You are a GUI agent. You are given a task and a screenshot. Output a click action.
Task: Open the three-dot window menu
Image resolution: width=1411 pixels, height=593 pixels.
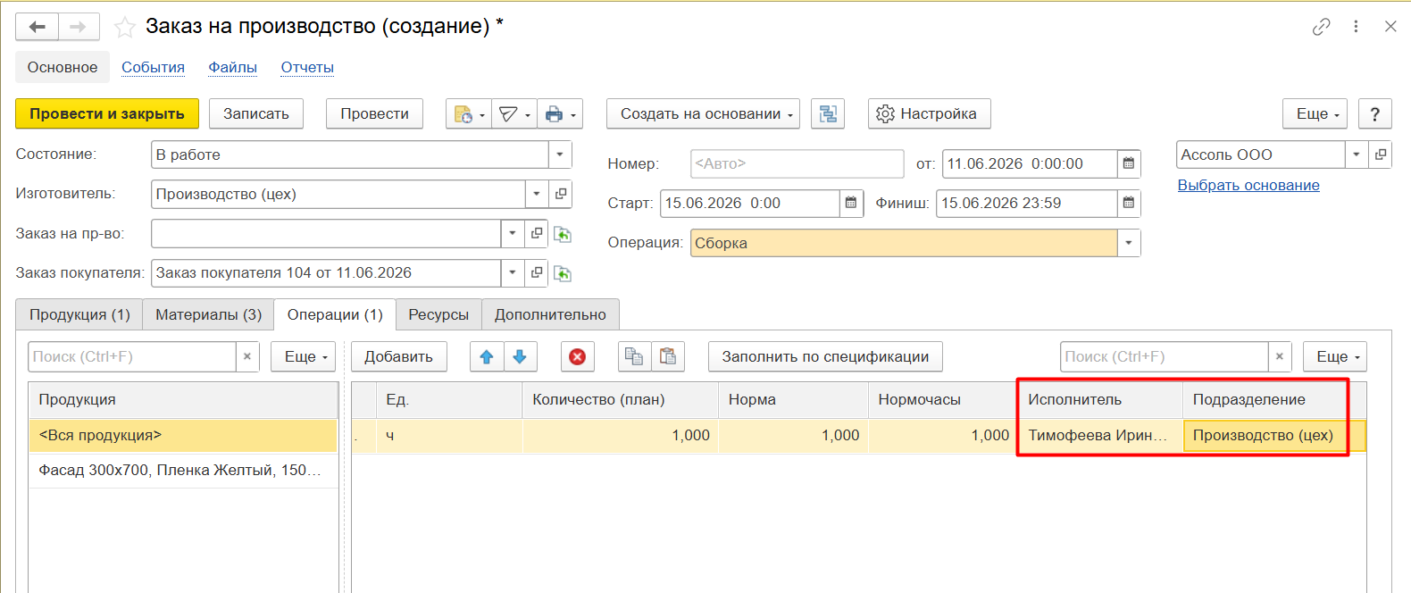coord(1356,27)
